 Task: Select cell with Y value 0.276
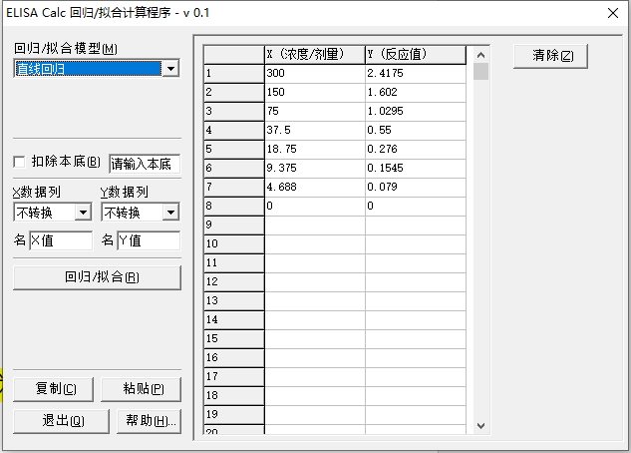pos(416,150)
